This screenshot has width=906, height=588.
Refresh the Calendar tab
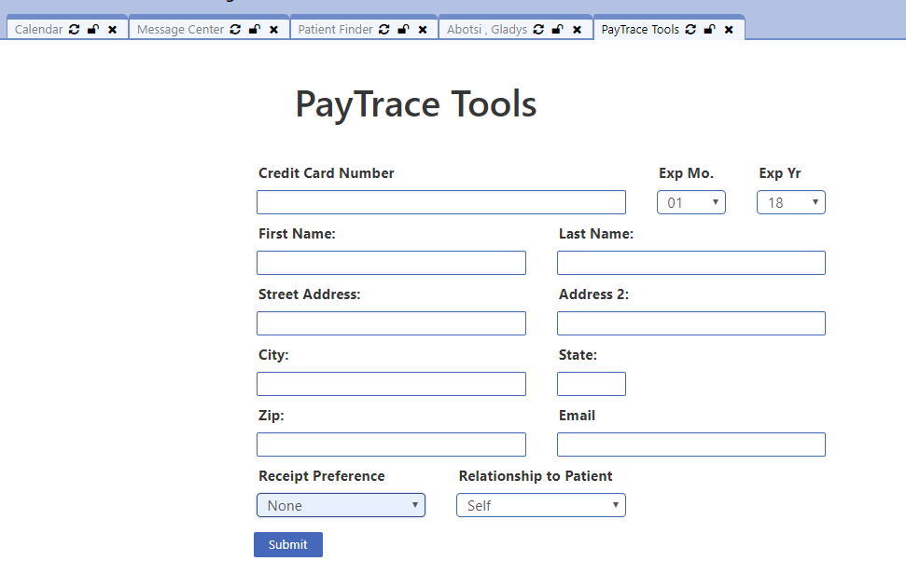pos(74,30)
